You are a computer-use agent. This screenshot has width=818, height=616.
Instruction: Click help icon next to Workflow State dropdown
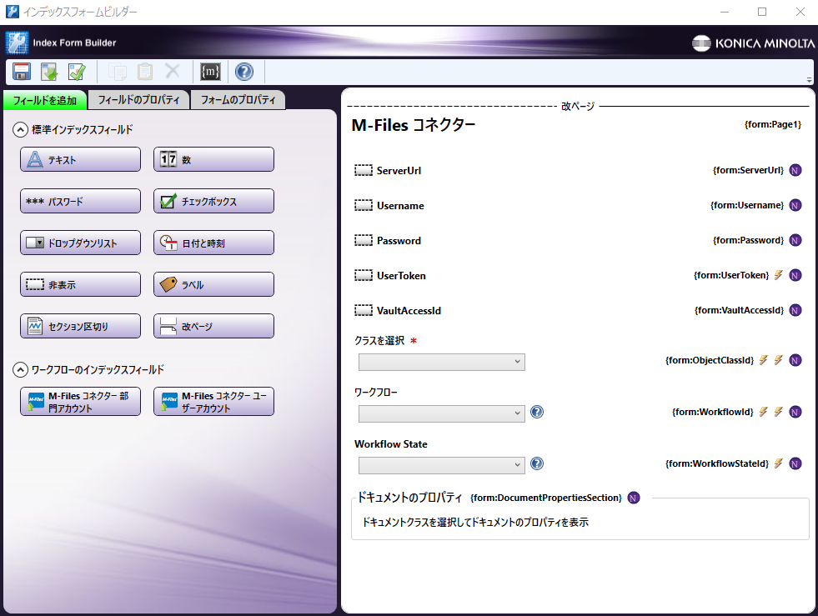[x=537, y=463]
